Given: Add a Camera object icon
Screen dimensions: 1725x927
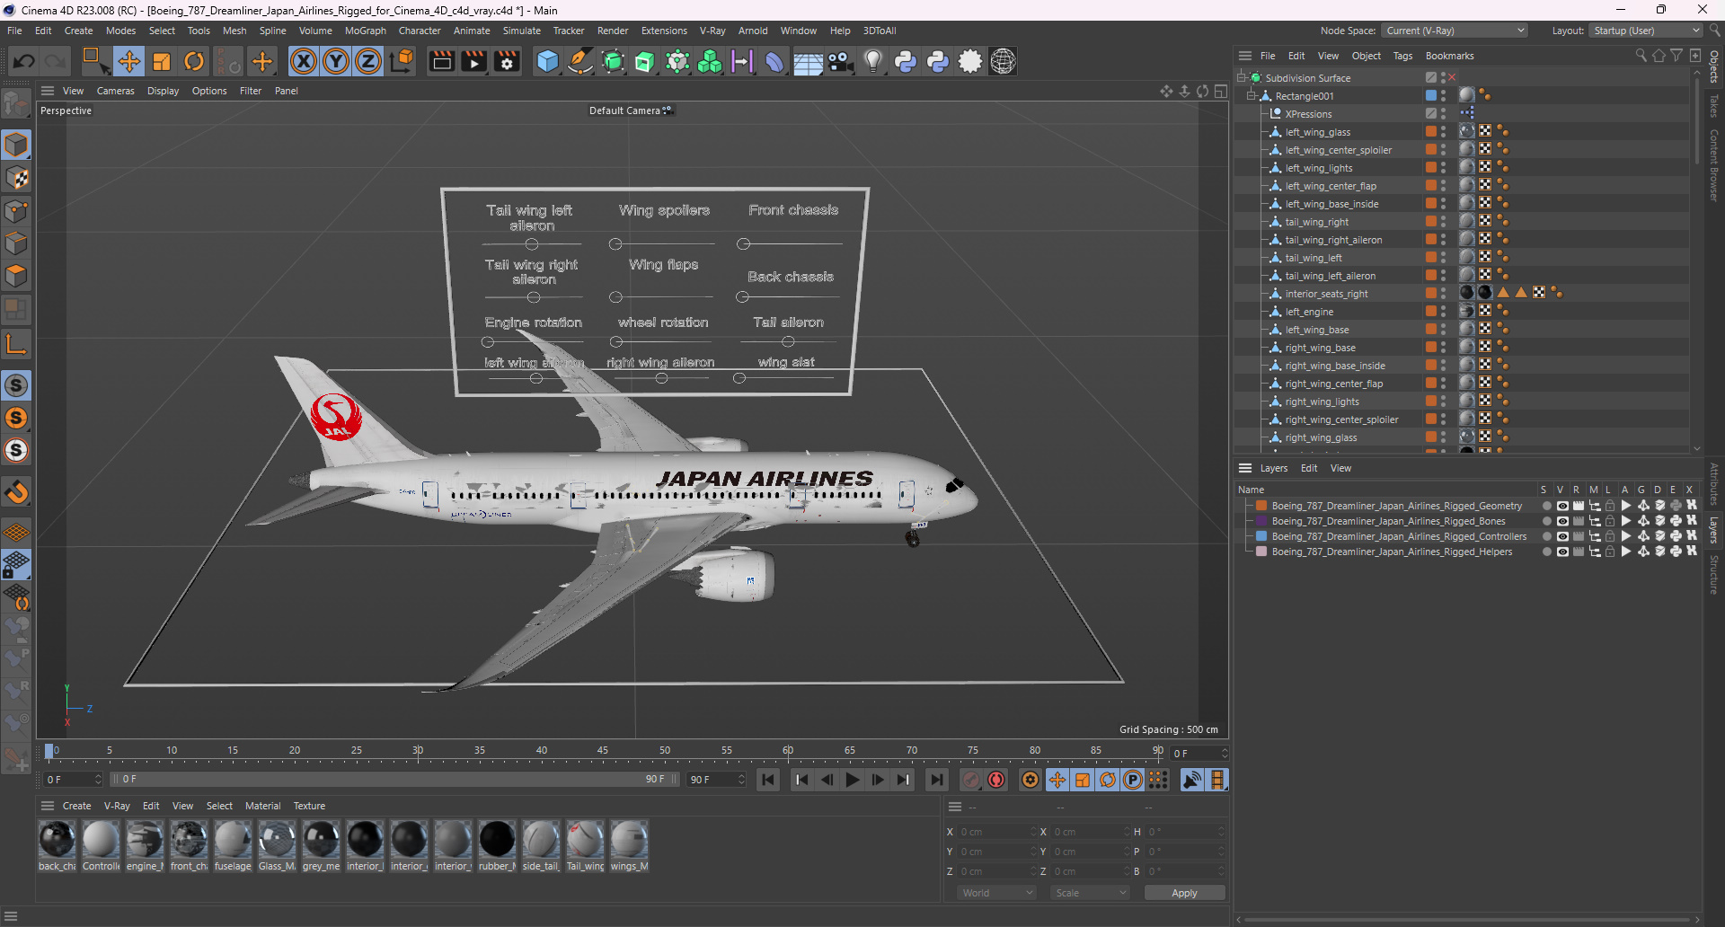Looking at the screenshot, I should [x=841, y=61].
